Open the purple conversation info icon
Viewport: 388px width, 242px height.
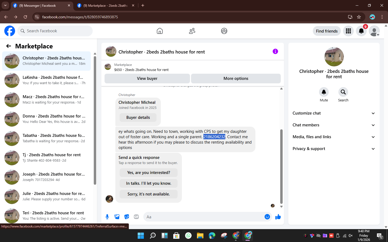[275, 51]
